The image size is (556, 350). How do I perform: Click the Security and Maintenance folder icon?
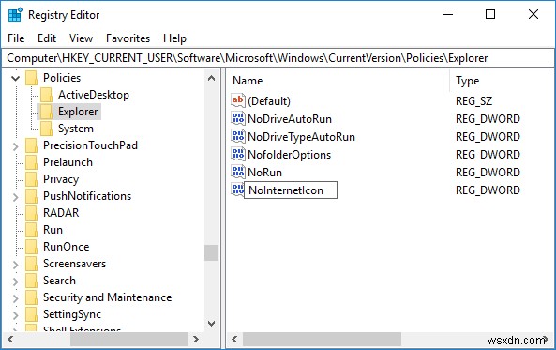pyautogui.click(x=31, y=297)
